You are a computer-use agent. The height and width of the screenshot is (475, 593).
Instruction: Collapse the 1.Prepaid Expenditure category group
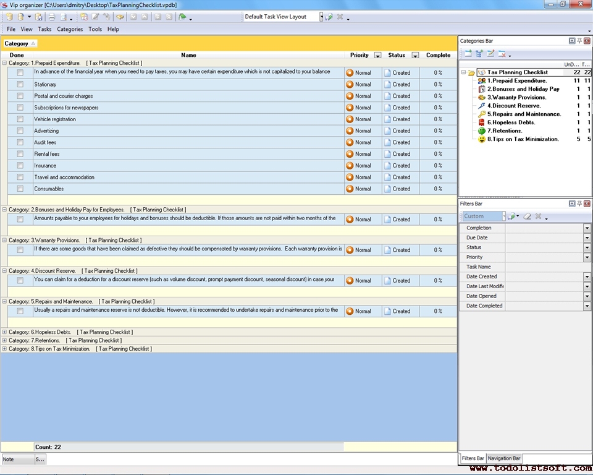(5, 63)
